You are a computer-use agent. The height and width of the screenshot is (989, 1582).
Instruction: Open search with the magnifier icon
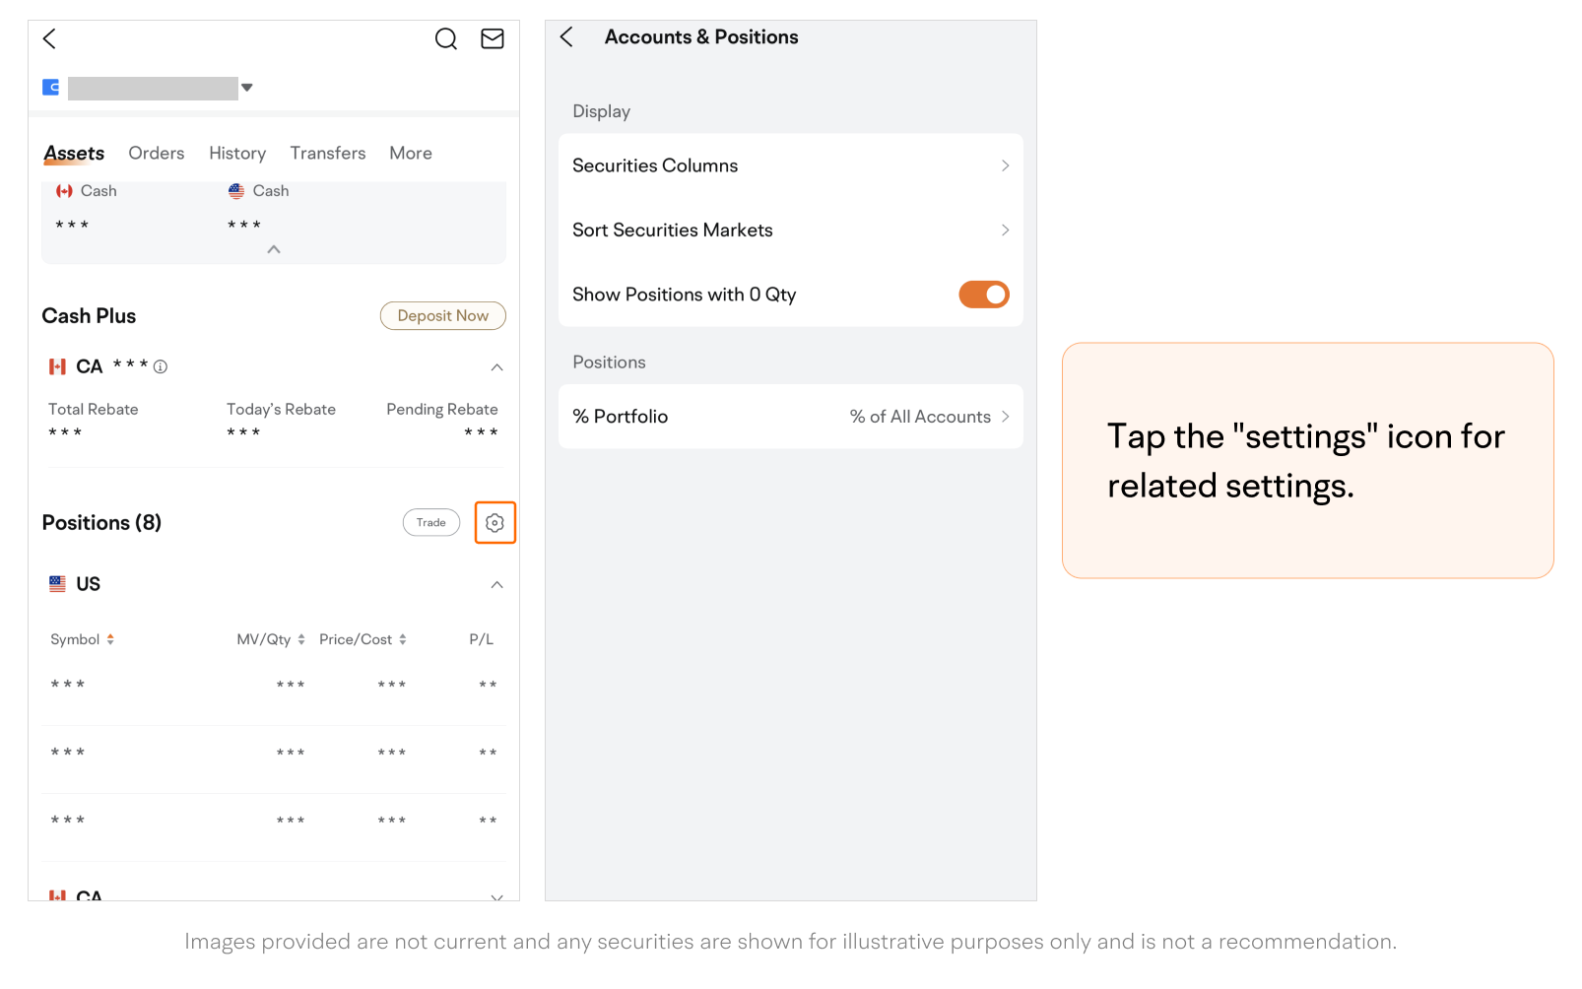pos(446,38)
